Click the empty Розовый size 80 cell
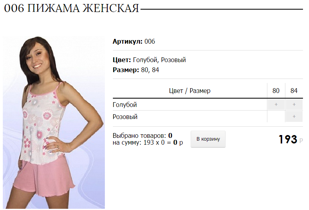 [x=276, y=117]
